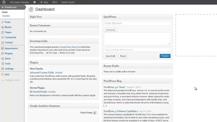
Task: Click the Posts pin icon in sidebar
Action: click(x=2, y=22)
